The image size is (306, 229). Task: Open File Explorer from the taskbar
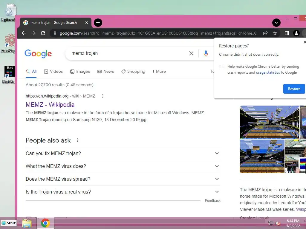[27, 223]
